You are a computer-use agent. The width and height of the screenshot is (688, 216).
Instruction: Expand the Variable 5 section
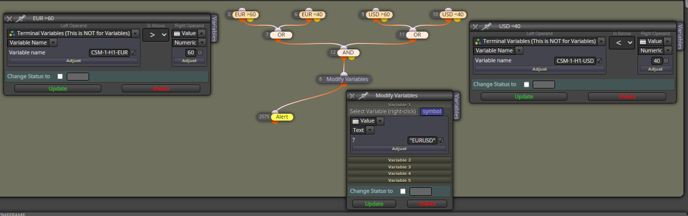[399, 180]
